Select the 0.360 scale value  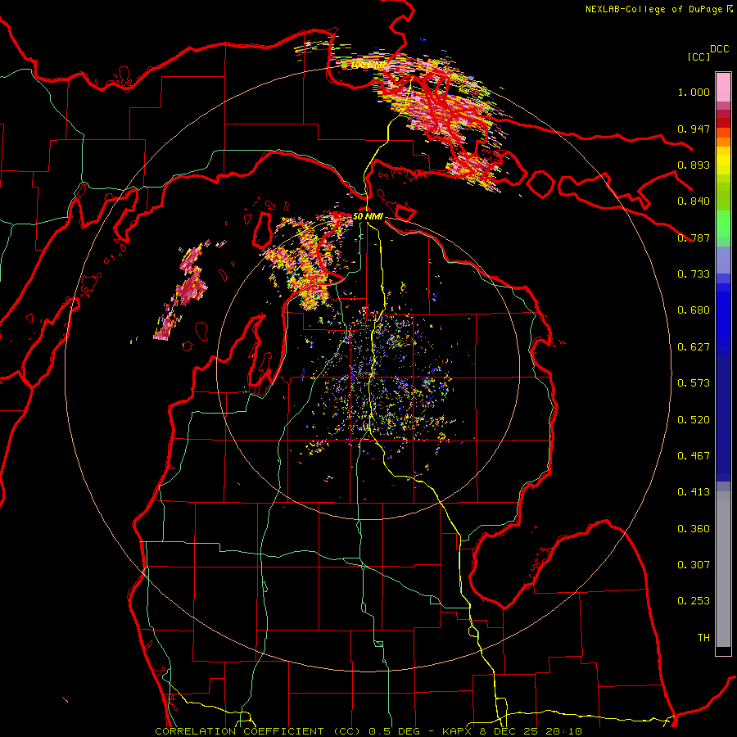coord(694,529)
